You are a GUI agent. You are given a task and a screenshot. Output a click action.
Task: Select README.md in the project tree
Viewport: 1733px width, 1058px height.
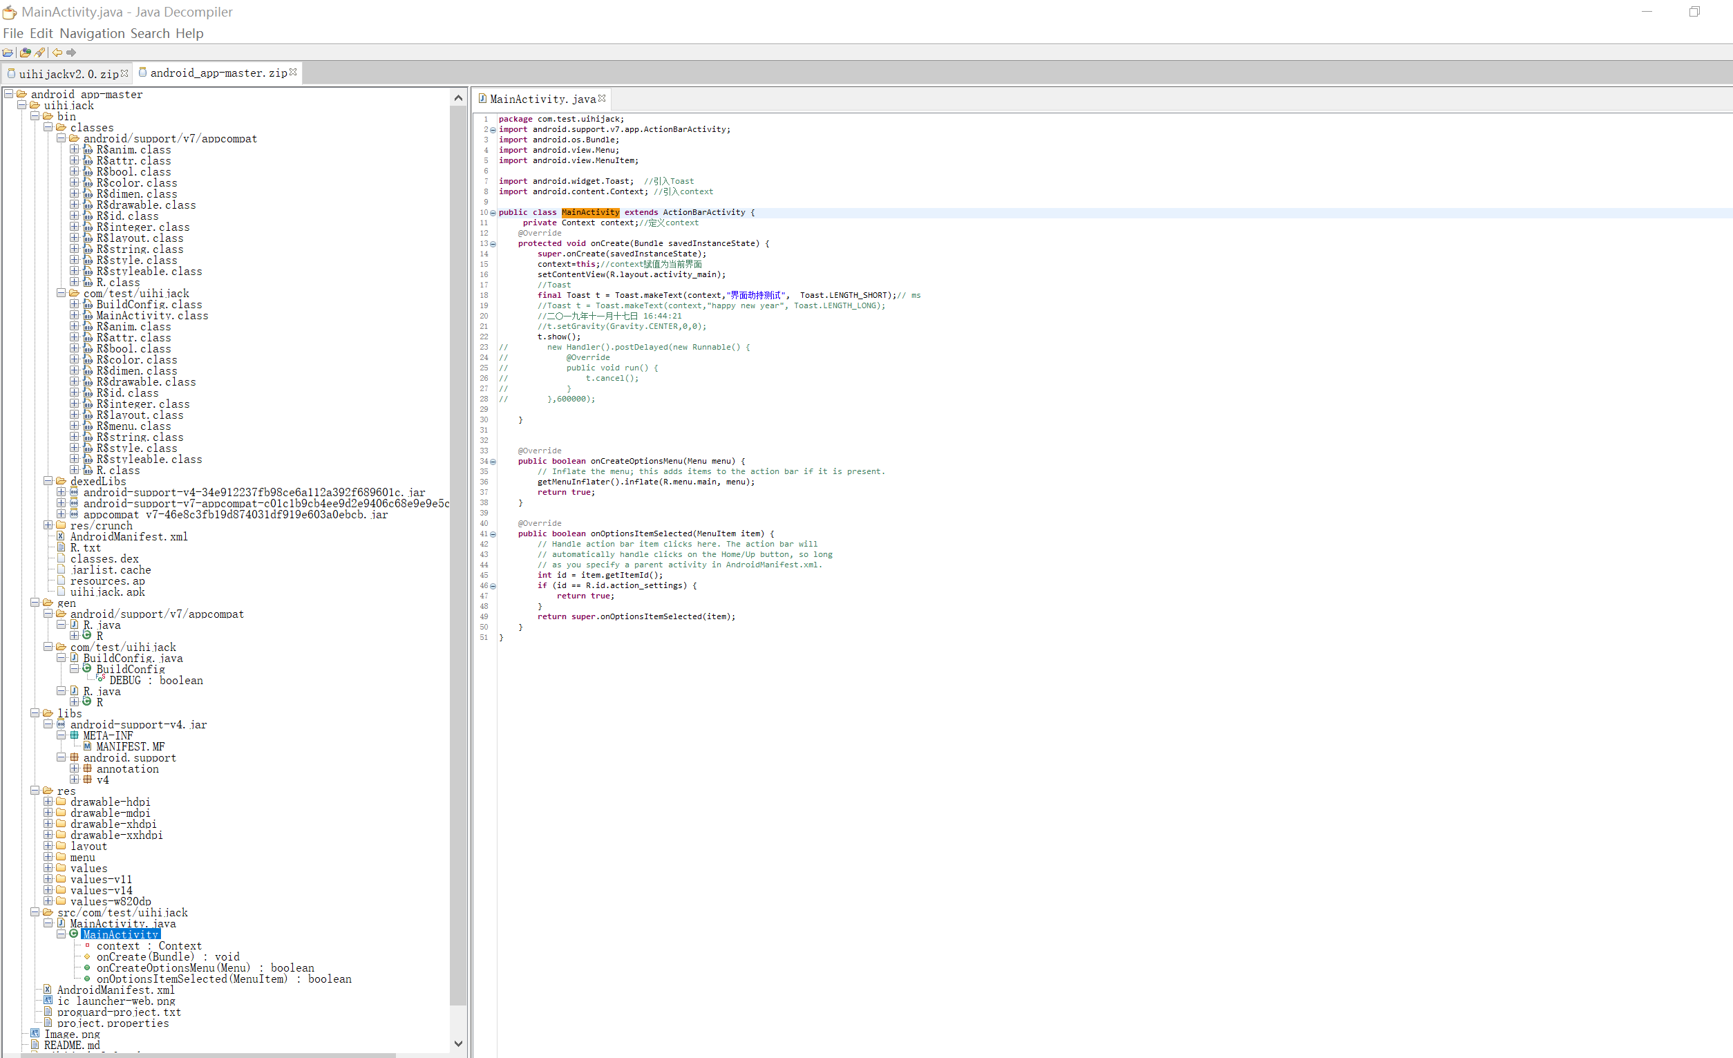click(71, 1046)
